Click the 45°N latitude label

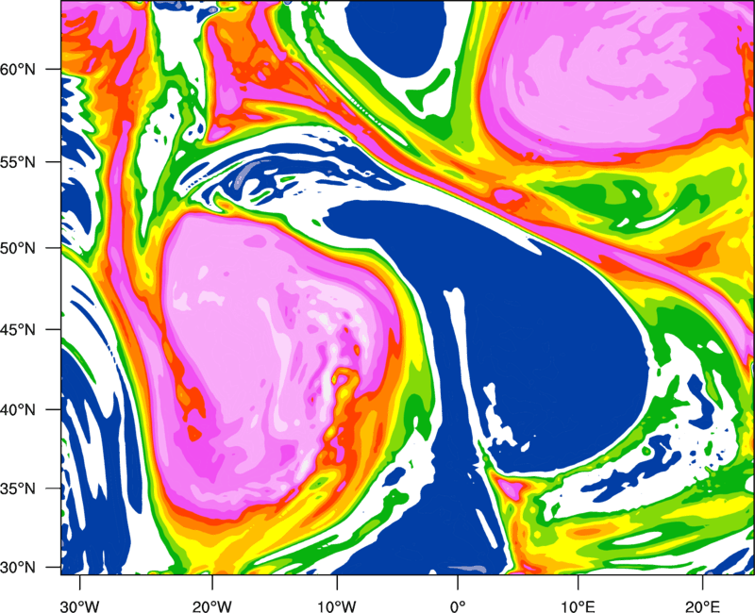[18, 329]
